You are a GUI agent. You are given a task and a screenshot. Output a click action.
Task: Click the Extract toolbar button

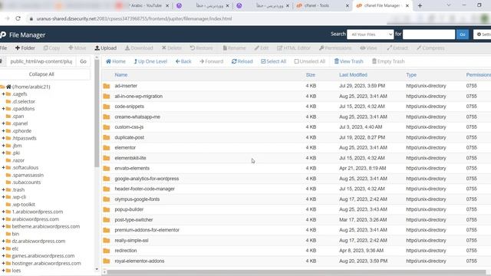(397, 48)
